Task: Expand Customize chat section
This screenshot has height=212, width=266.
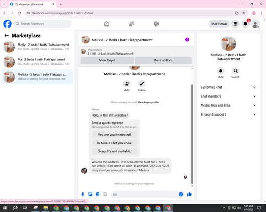Action: click(228, 87)
